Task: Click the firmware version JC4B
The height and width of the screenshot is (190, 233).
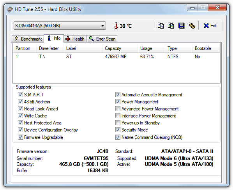Action: (x=102, y=151)
